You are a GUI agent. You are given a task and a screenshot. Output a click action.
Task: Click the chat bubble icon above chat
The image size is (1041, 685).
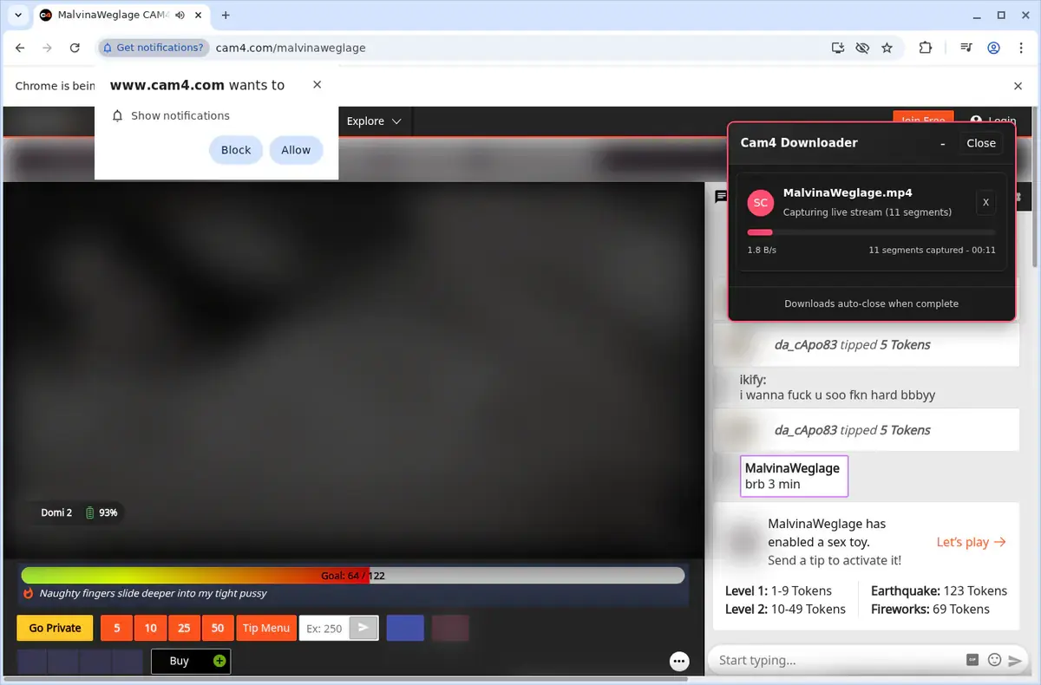(x=721, y=197)
